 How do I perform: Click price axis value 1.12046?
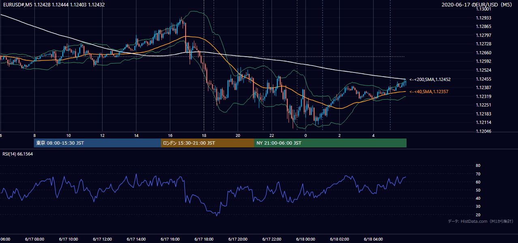coord(483,131)
